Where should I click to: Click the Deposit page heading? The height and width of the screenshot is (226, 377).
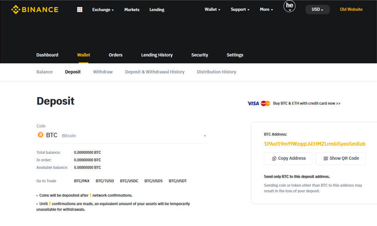point(56,101)
